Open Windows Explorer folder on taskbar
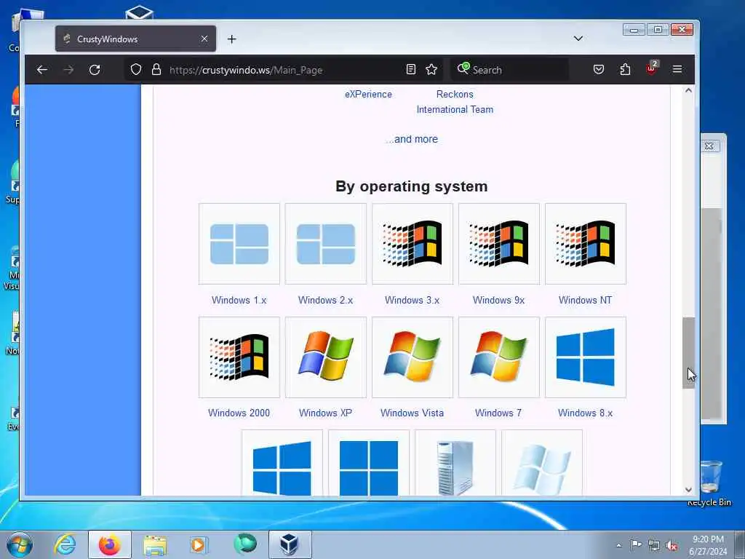 [x=155, y=544]
